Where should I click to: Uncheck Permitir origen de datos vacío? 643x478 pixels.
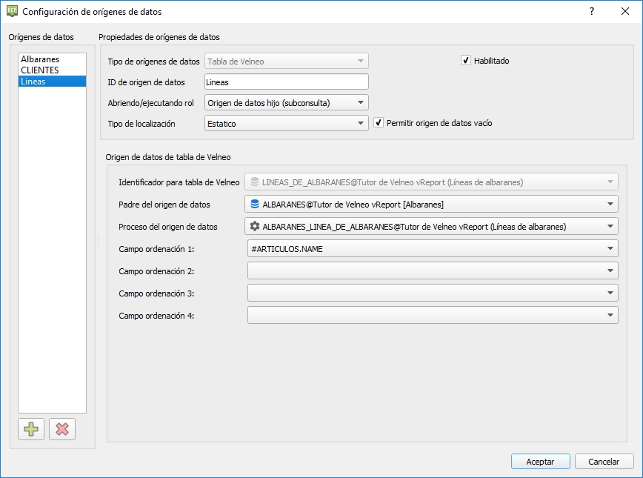[379, 123]
